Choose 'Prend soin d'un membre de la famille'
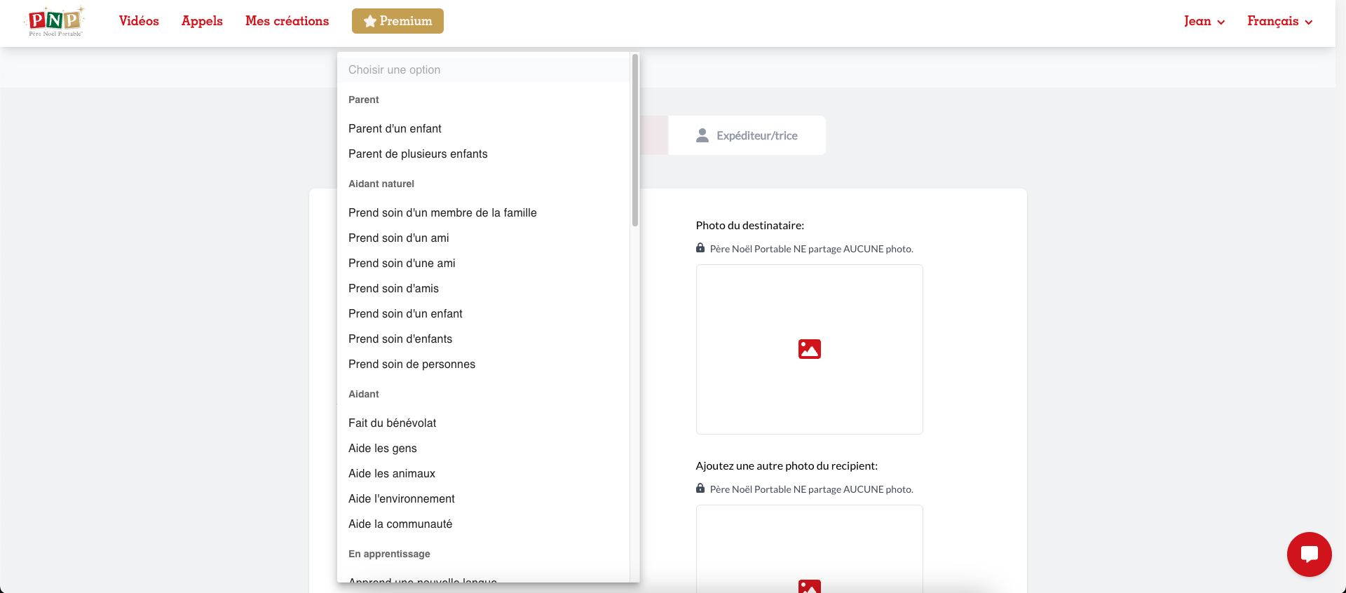The image size is (1346, 593). click(x=483, y=212)
